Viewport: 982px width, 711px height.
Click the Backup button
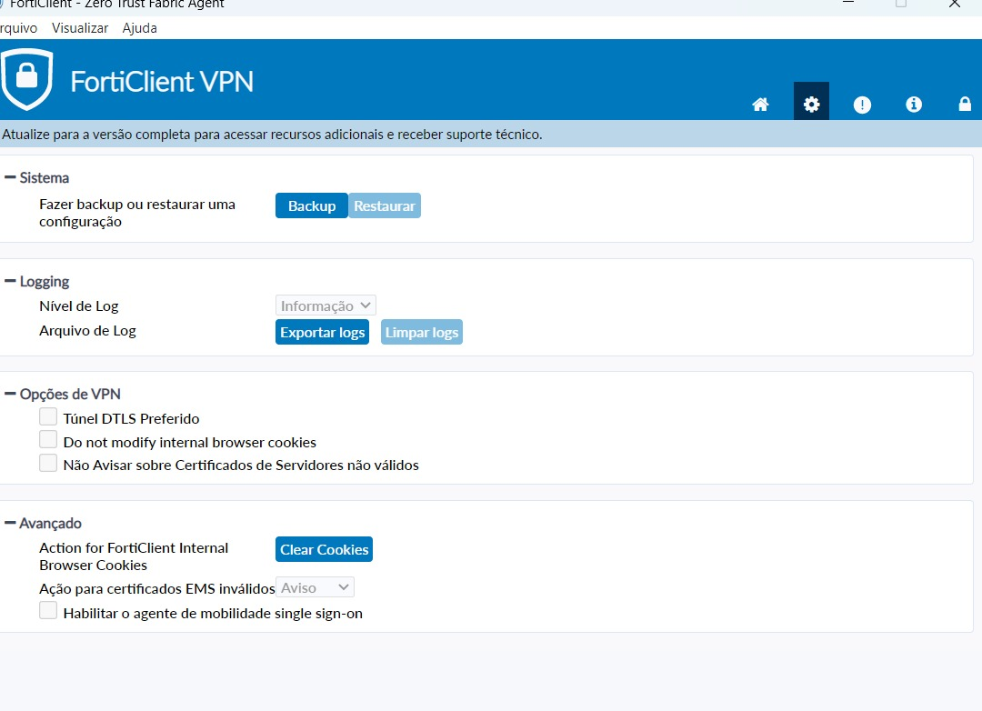click(x=312, y=205)
